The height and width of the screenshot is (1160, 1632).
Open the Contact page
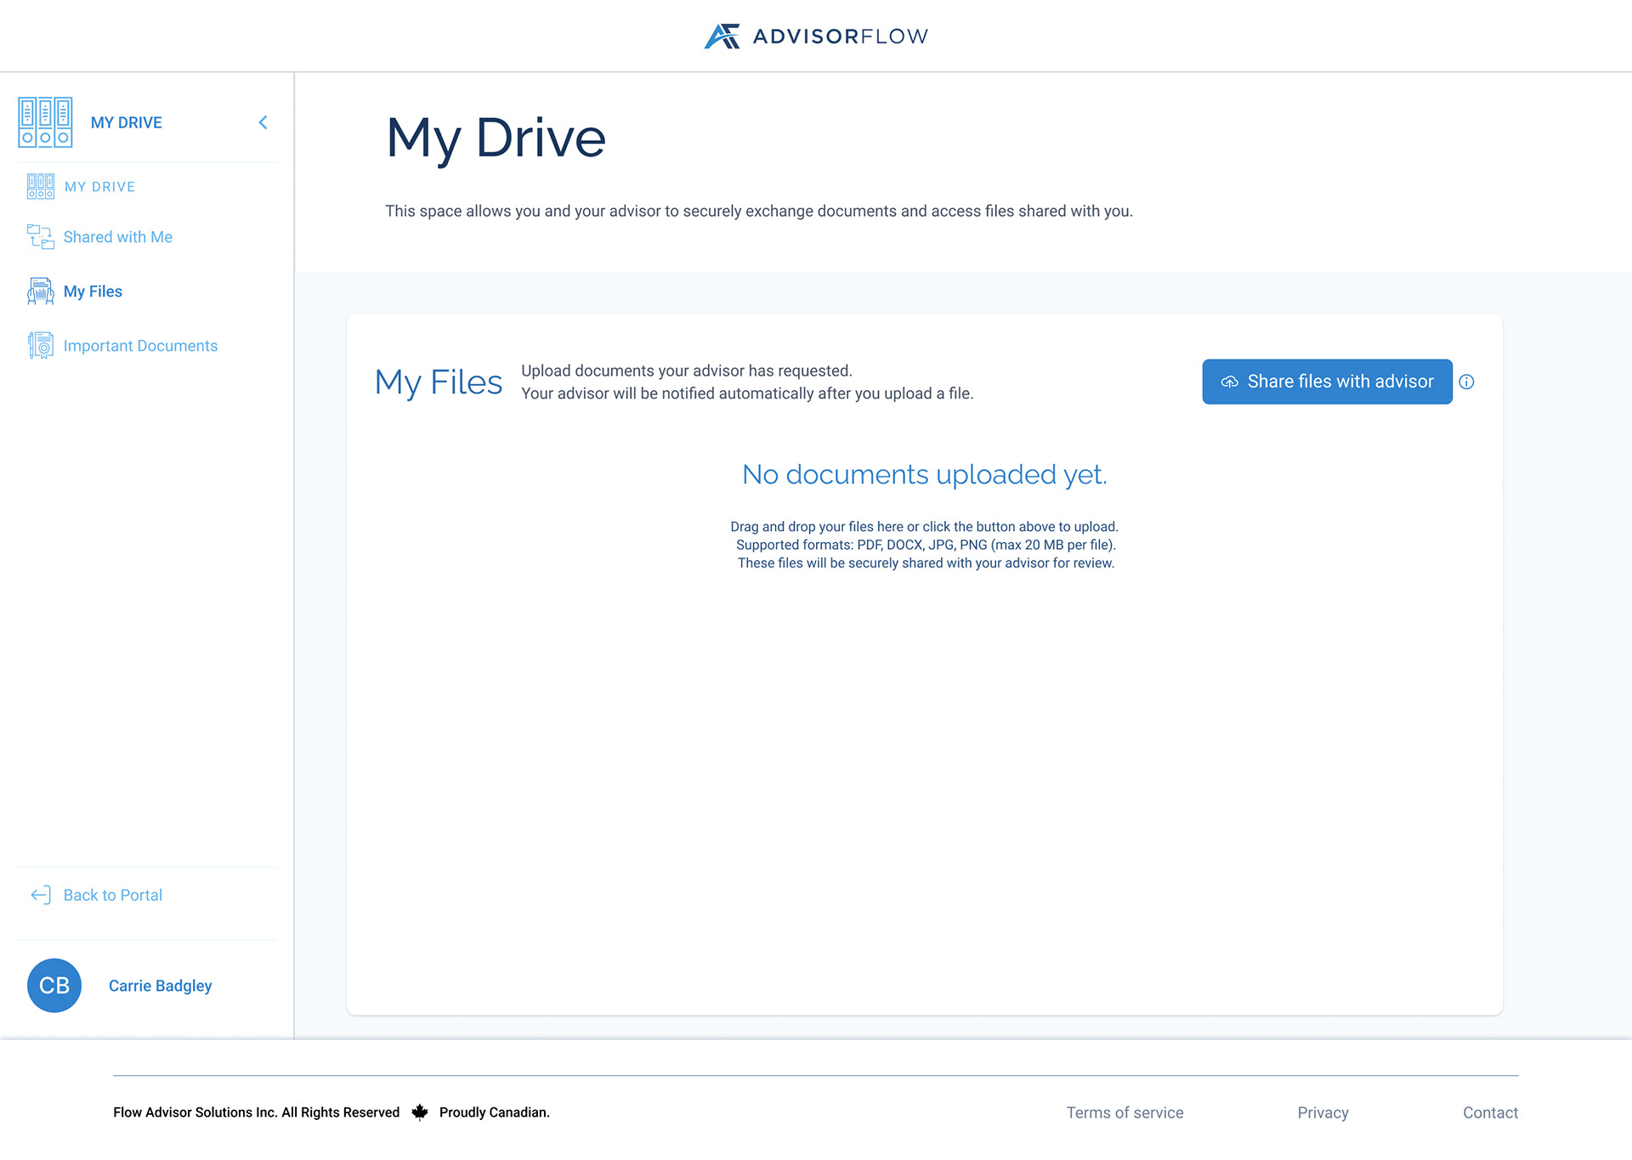pos(1490,1112)
